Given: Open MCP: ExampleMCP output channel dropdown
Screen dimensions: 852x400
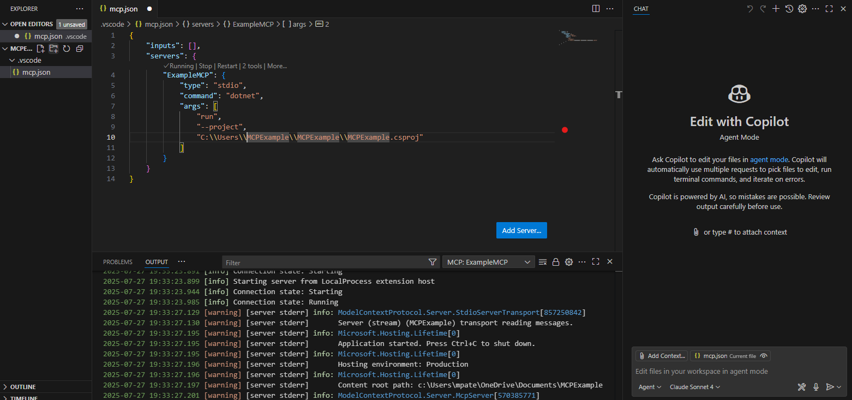Looking at the screenshot, I should point(489,262).
